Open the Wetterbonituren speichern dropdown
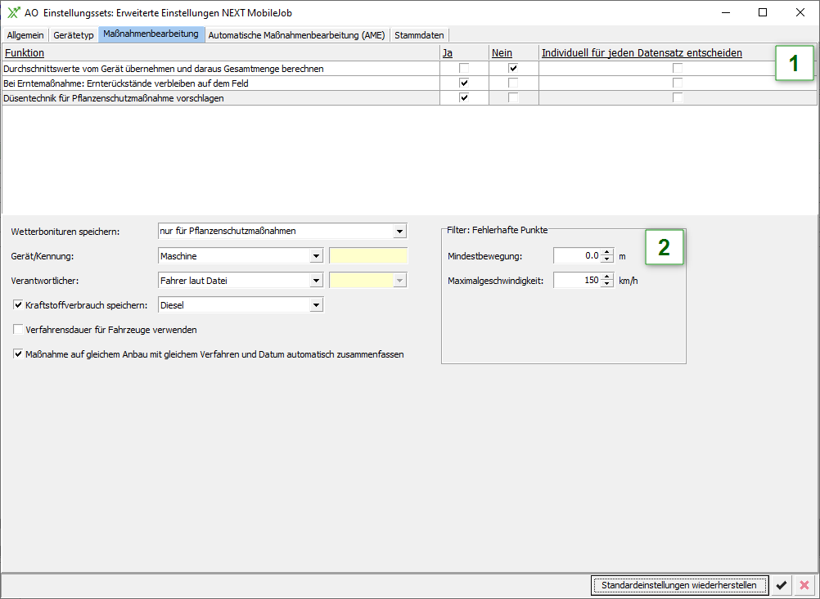The width and height of the screenshot is (820, 599). (399, 232)
